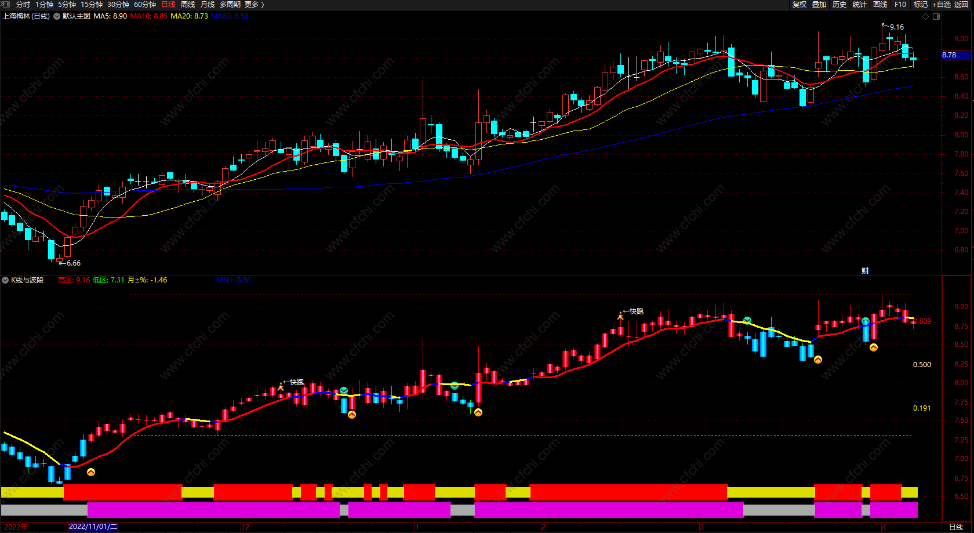Expand main chart indicator dropdown arrow
The height and width of the screenshot is (533, 974).
point(57,16)
